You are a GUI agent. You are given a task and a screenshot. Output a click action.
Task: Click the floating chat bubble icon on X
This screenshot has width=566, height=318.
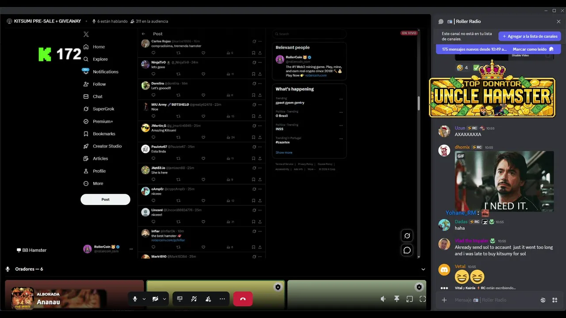click(x=407, y=250)
